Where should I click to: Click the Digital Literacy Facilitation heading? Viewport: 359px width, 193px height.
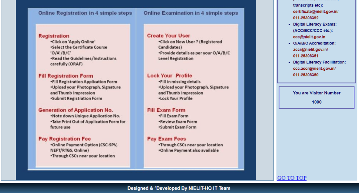(319, 62)
